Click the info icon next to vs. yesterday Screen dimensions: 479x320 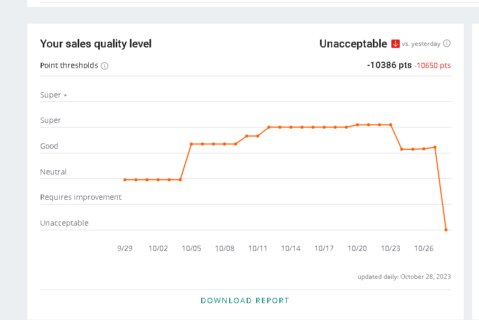(447, 44)
